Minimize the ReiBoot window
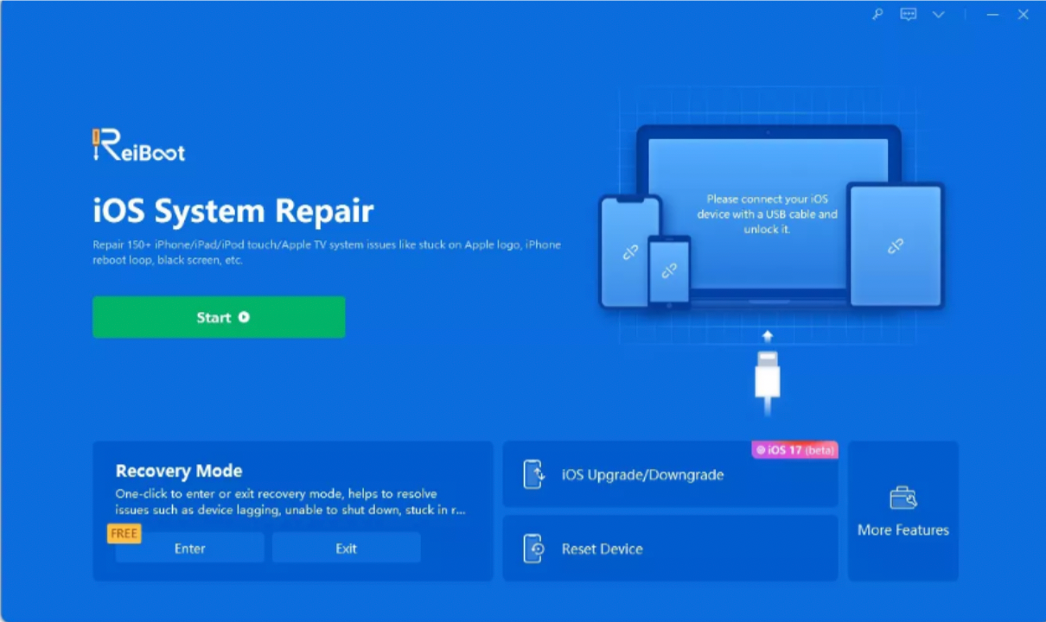This screenshot has height=622, width=1046. click(993, 15)
